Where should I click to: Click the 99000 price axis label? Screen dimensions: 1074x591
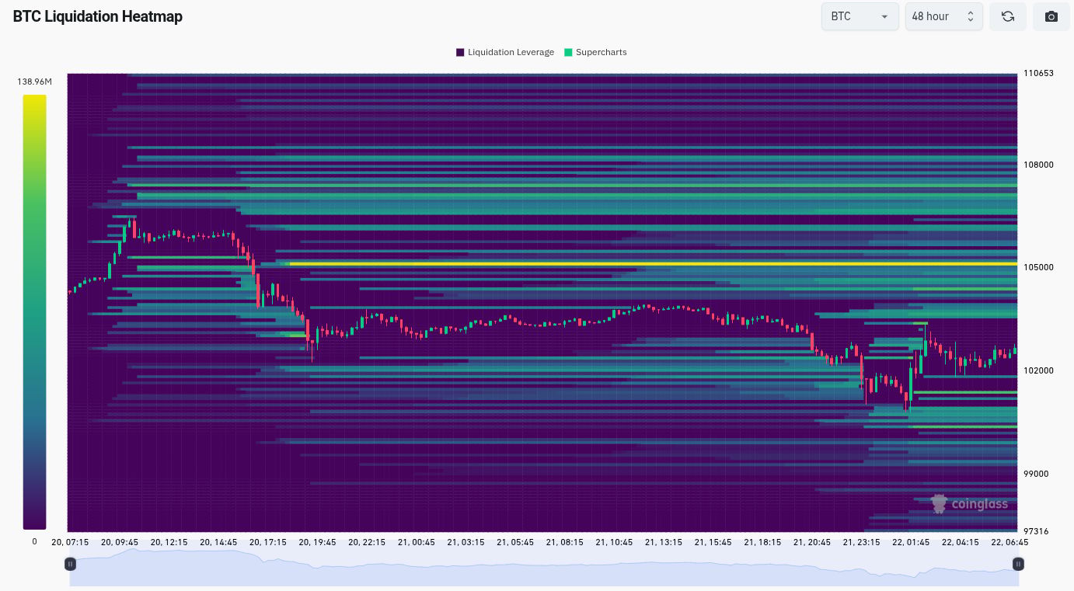pyautogui.click(x=1036, y=474)
